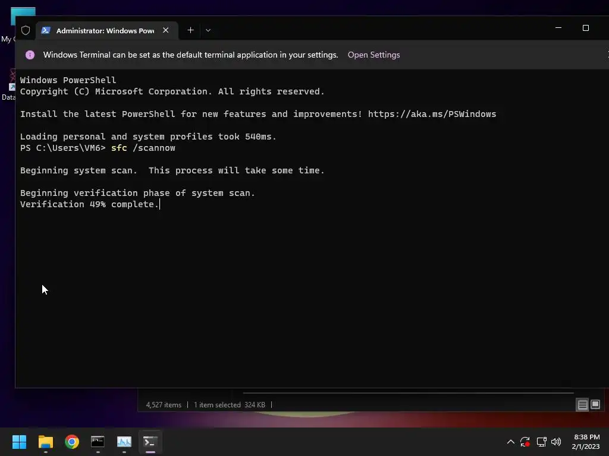Expand the new tab profile dropdown

point(208,30)
